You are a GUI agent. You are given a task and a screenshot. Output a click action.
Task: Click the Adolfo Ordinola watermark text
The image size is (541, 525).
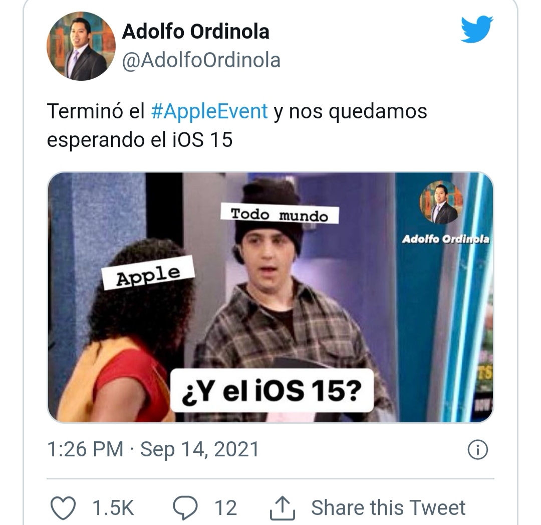click(445, 239)
